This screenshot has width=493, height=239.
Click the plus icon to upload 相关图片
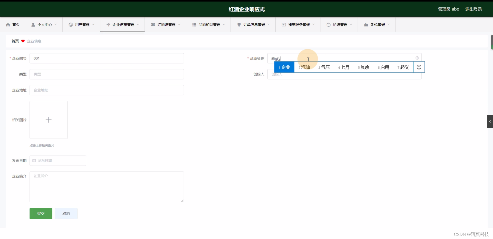(x=48, y=120)
